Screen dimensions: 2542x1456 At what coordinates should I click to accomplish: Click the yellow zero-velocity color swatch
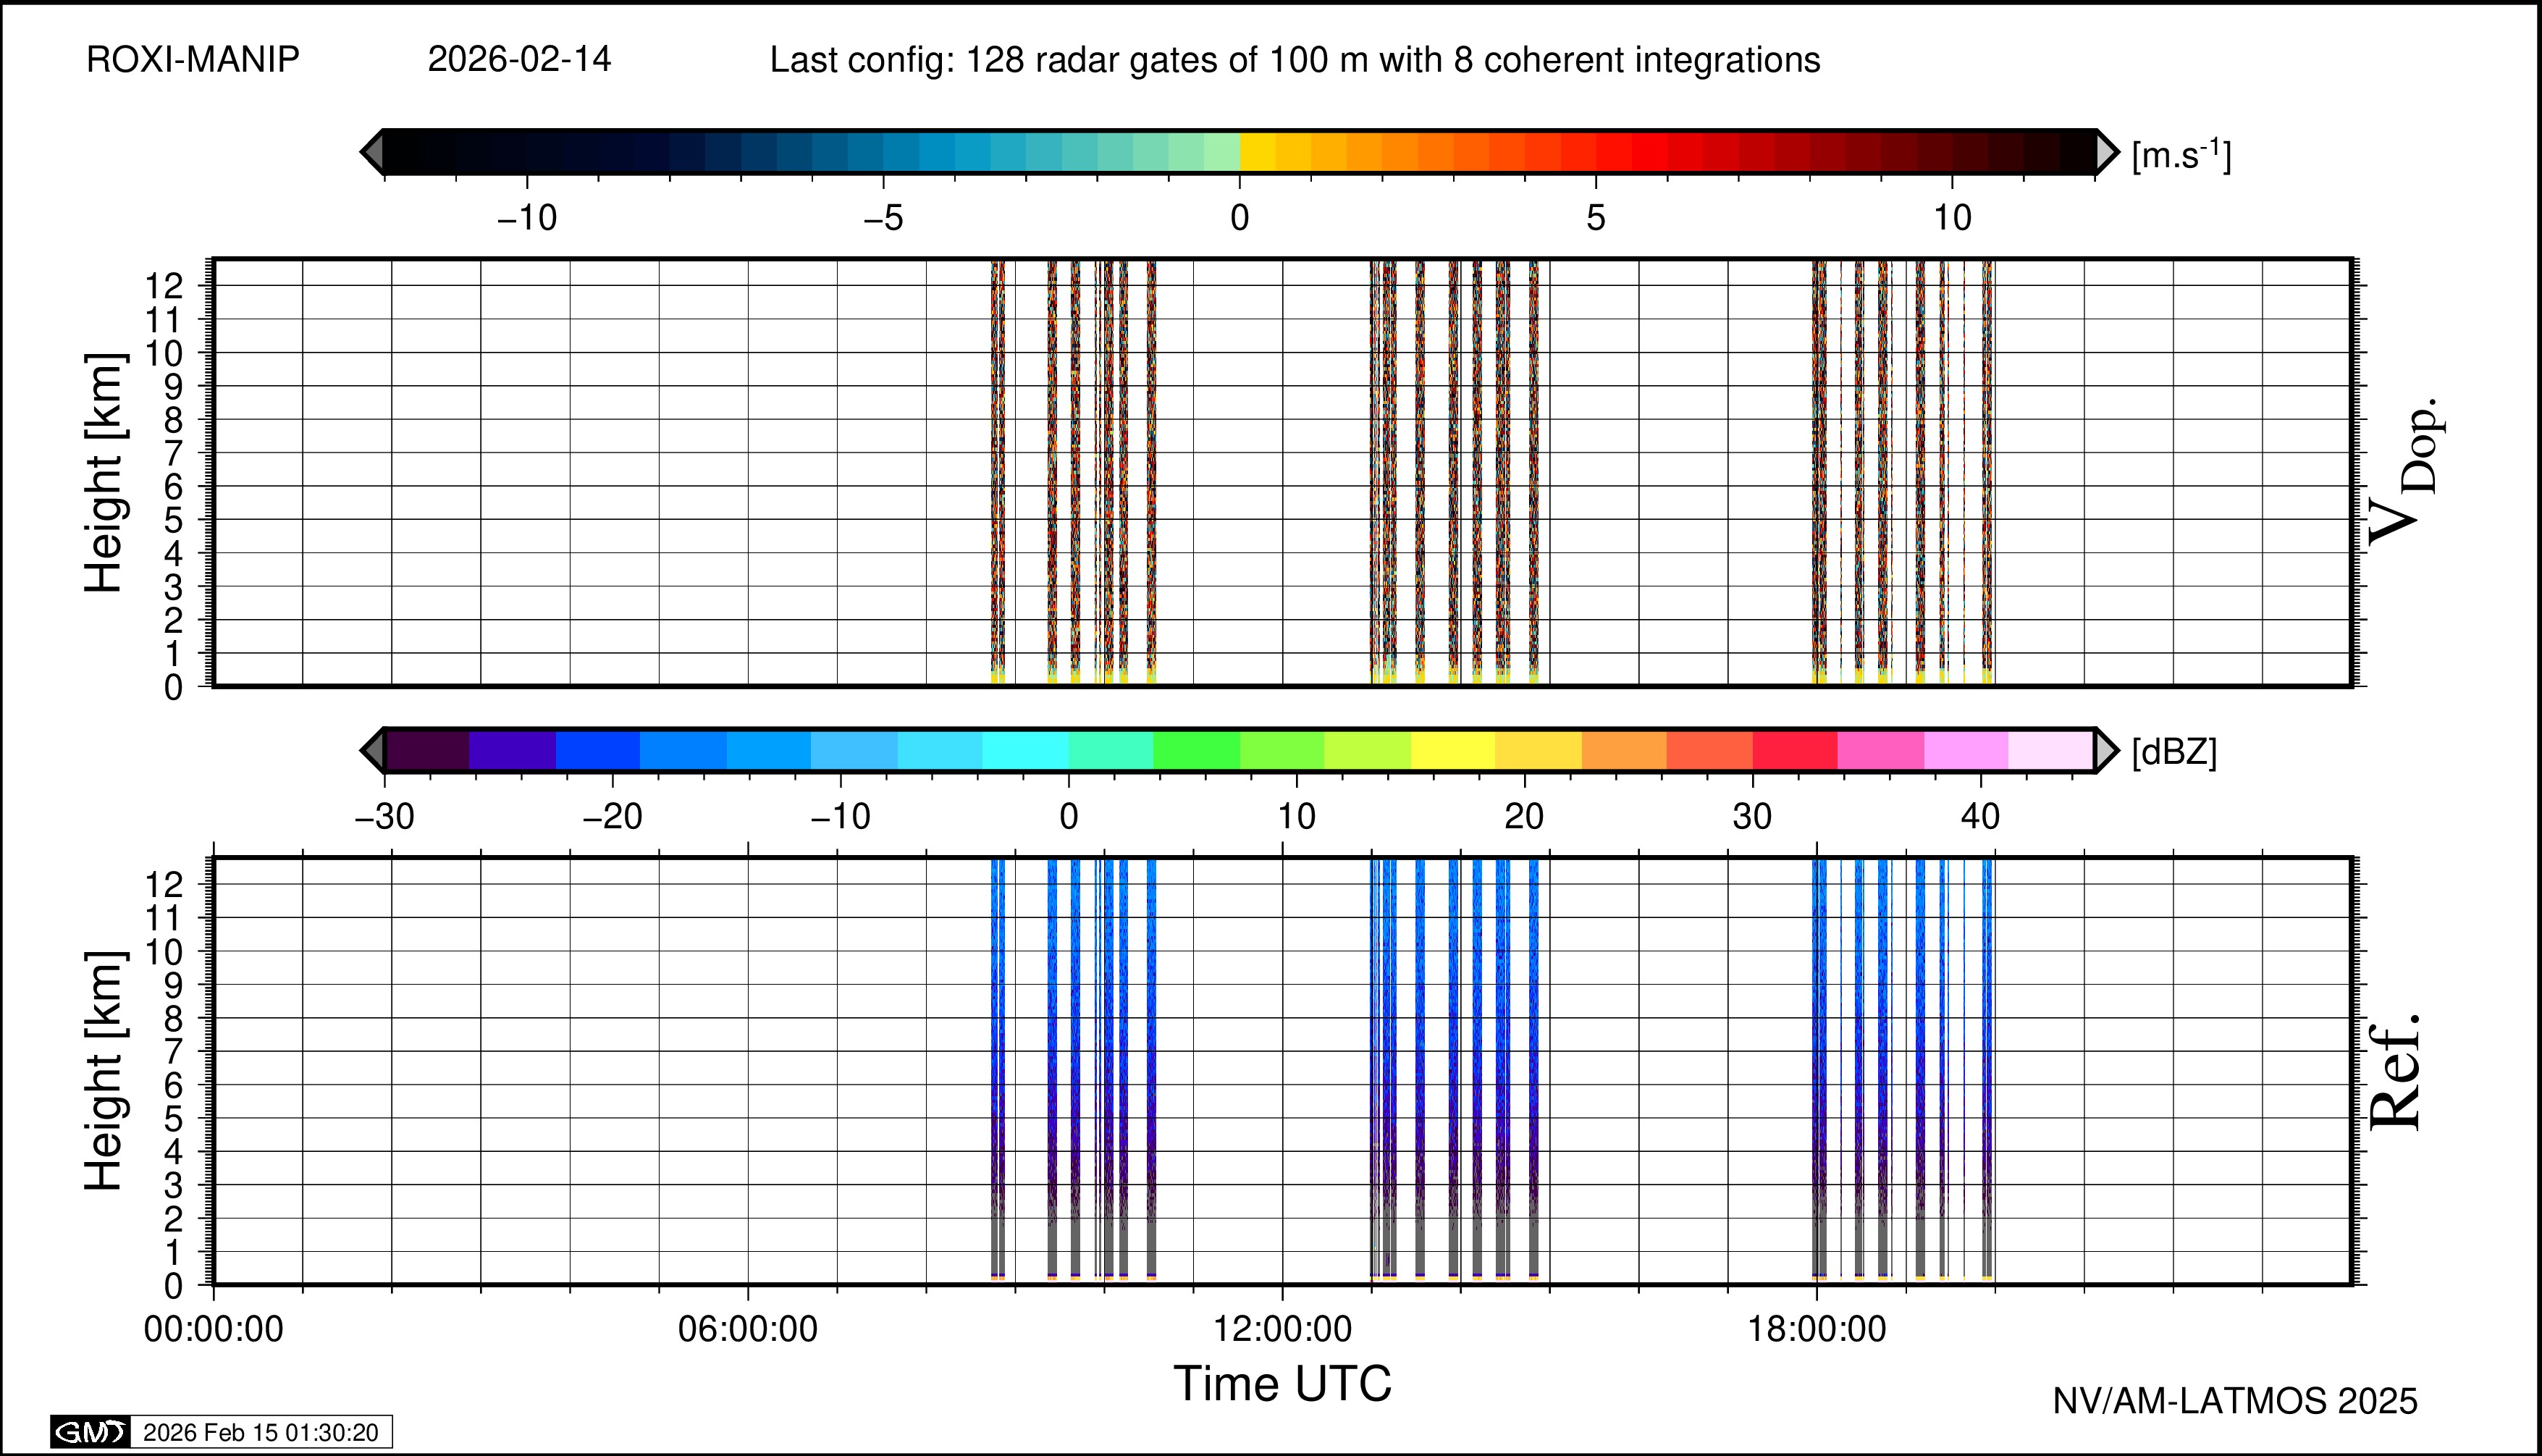(x=1258, y=152)
